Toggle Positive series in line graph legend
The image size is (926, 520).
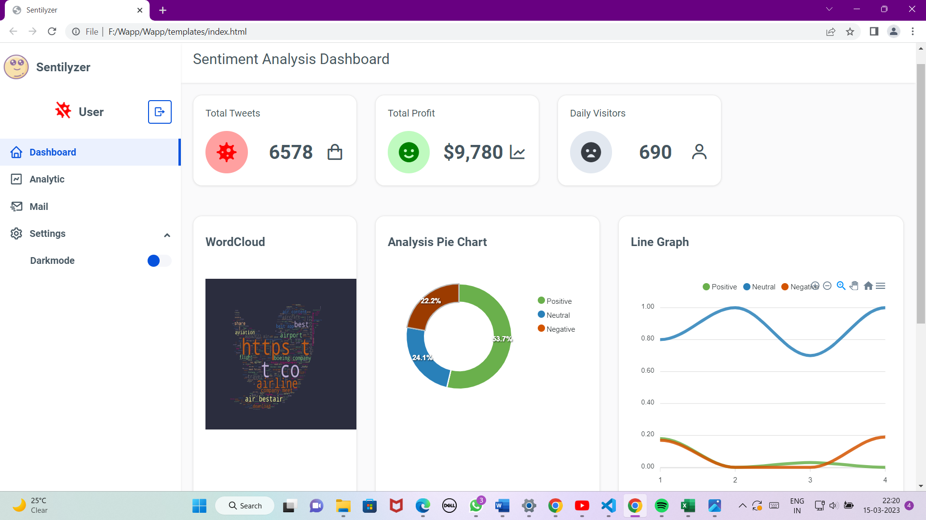pyautogui.click(x=720, y=287)
